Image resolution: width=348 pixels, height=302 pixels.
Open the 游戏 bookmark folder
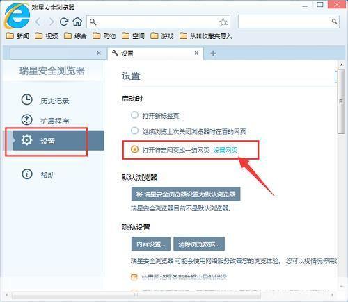click(x=162, y=36)
